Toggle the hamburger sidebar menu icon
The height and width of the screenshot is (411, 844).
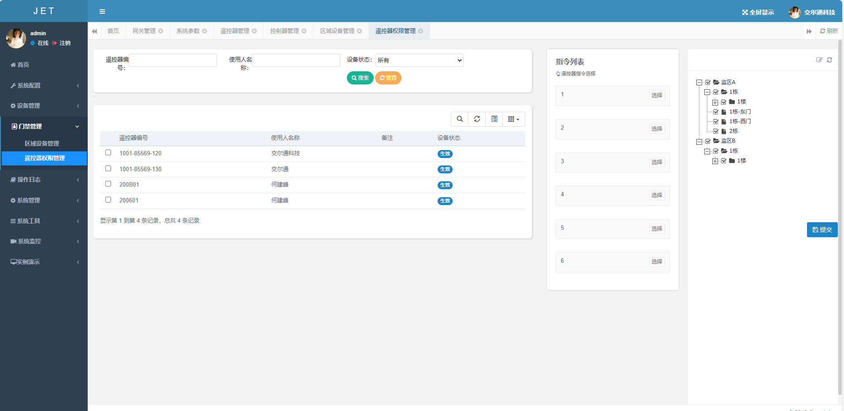click(102, 11)
